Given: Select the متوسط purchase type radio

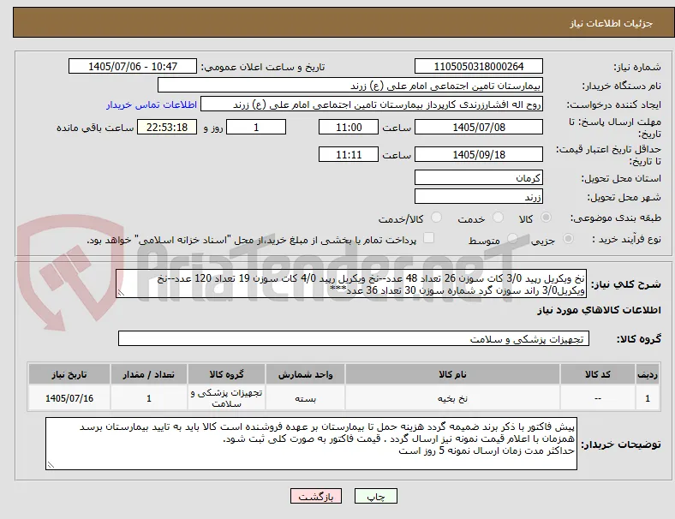Looking at the screenshot, I should [x=512, y=239].
